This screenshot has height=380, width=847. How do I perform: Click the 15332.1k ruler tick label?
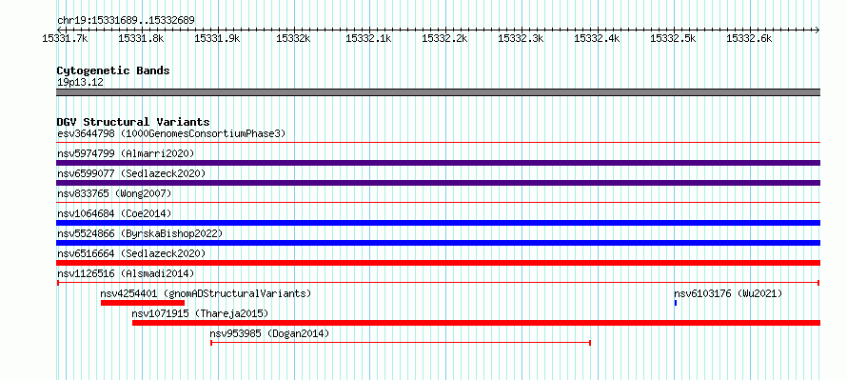click(x=369, y=39)
